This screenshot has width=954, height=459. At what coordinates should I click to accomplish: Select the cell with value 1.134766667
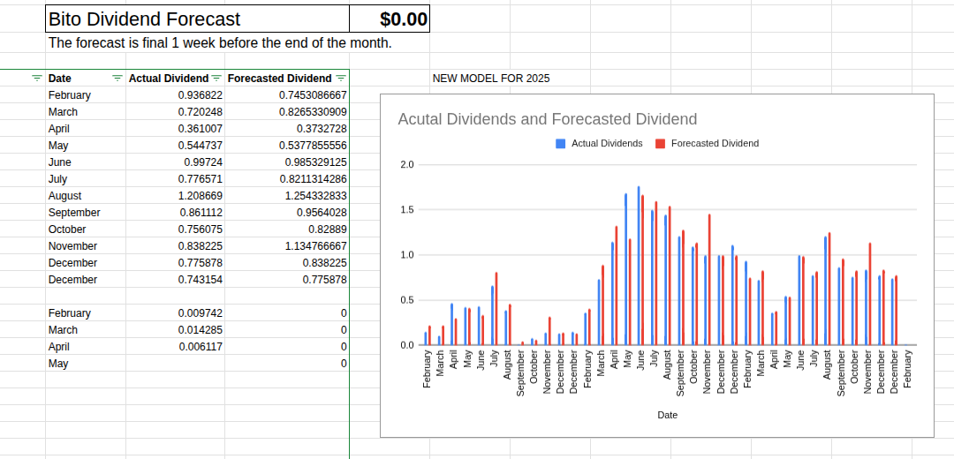tap(287, 246)
